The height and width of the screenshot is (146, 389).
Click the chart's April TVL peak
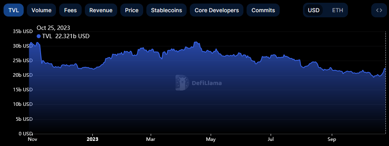(196, 43)
